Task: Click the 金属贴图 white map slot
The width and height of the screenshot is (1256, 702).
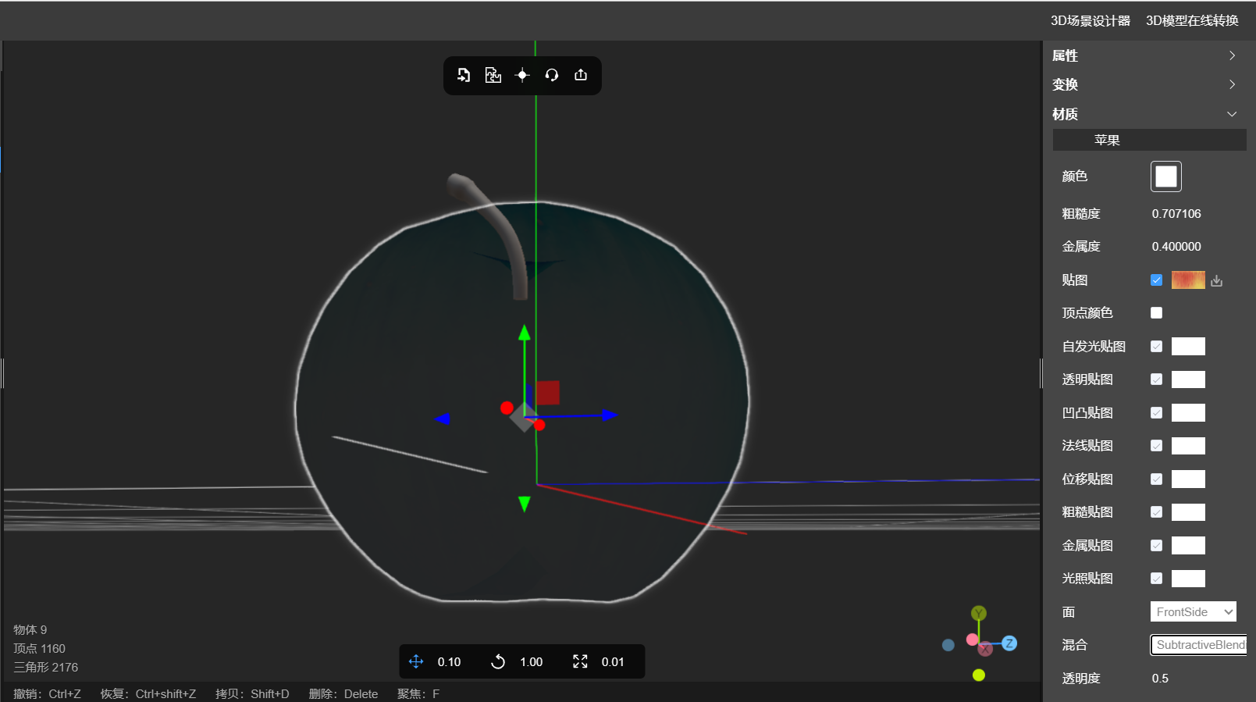Action: (1188, 545)
